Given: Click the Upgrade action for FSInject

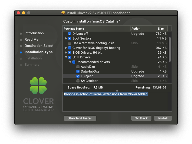Looking at the screenshot, I should pos(138,76).
